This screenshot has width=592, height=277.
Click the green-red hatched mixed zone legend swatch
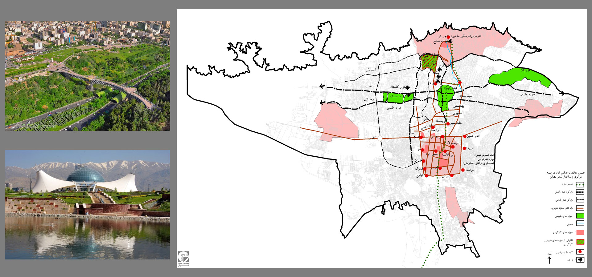pyautogui.click(x=580, y=242)
